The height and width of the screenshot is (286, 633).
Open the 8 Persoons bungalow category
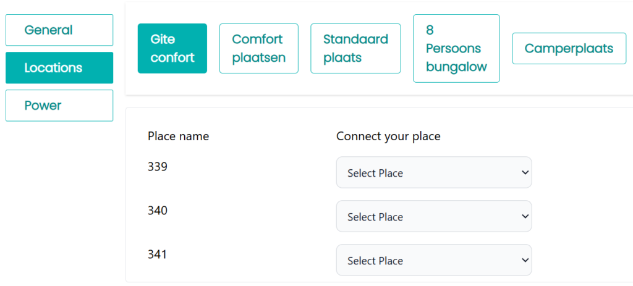[456, 48]
